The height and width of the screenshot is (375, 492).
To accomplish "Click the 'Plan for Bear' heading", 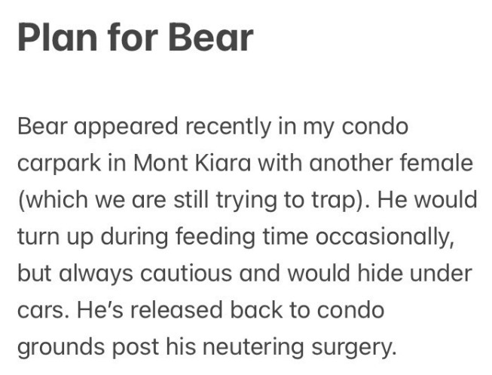I will 136,38.
